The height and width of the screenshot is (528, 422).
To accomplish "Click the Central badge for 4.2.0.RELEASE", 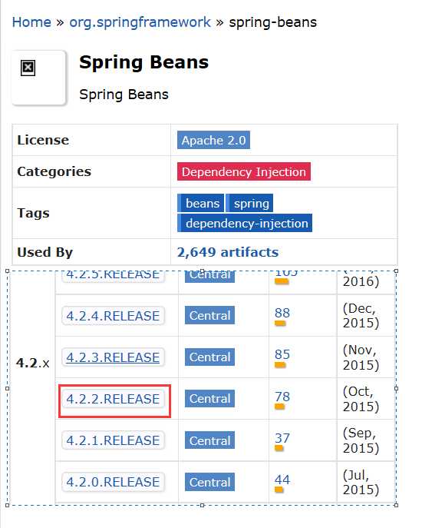I will (209, 482).
